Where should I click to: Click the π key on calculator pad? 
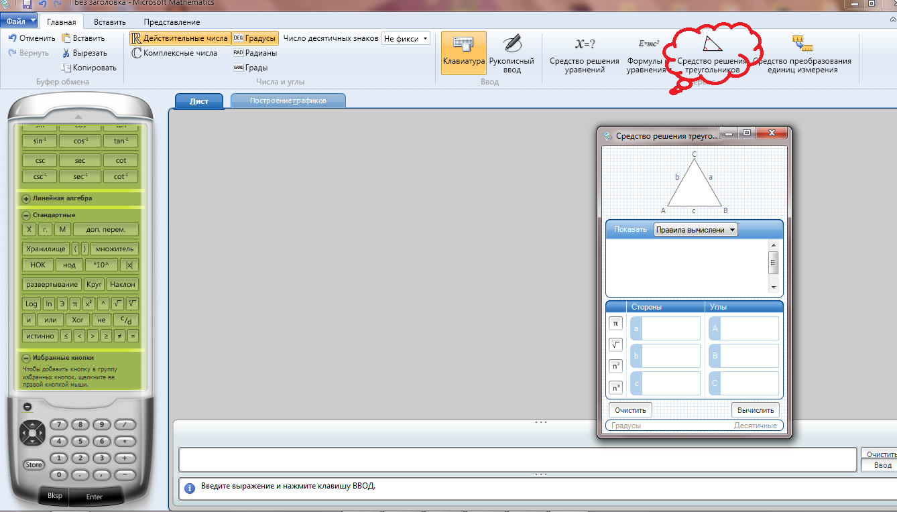(75, 304)
